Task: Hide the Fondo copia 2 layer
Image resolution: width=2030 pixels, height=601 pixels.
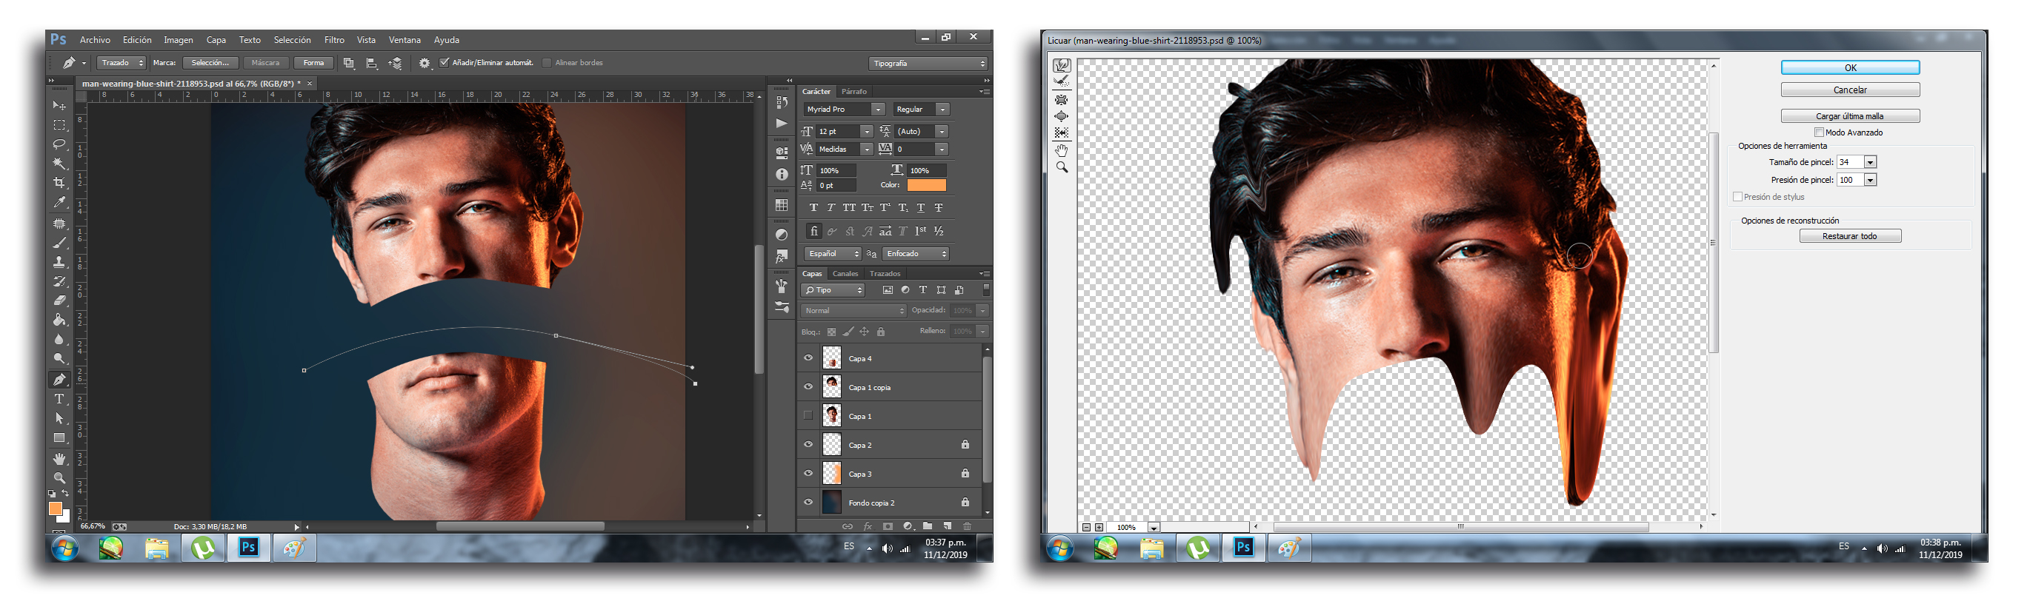Action: tap(808, 502)
